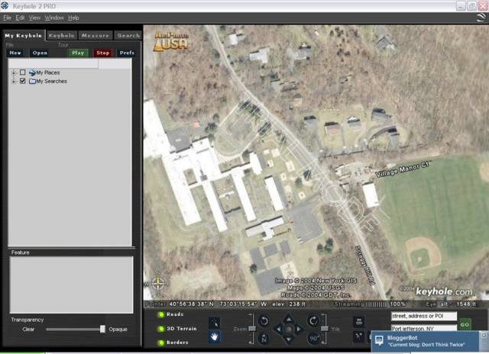The height and width of the screenshot is (354, 489).
Task: Open the Prefs button
Action: pos(127,53)
